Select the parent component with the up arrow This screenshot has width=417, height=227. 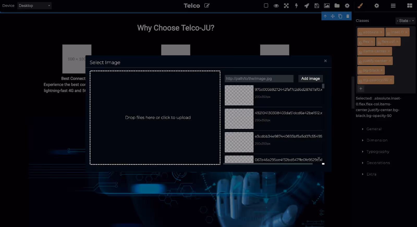pyautogui.click(x=325, y=16)
